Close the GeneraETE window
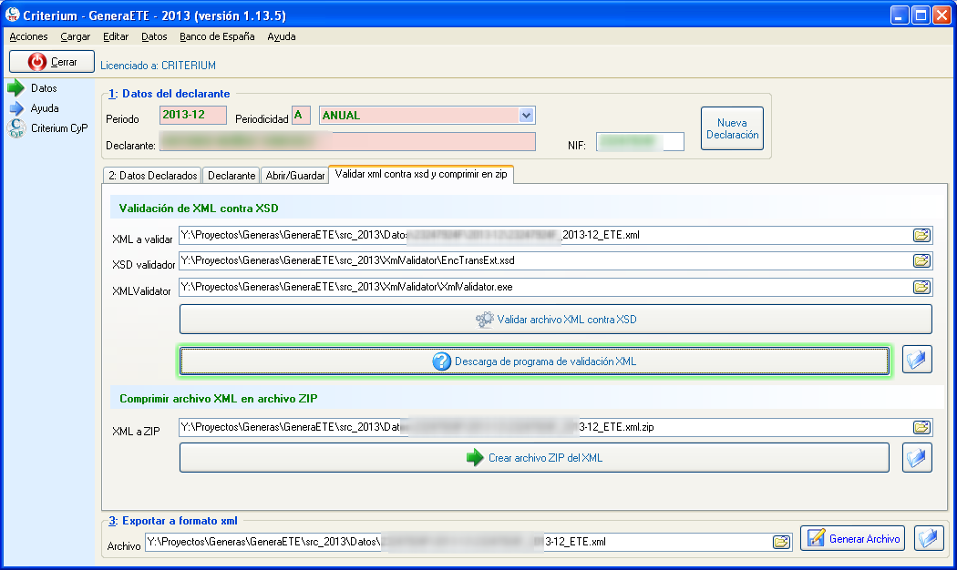This screenshot has width=957, height=570. tap(942, 15)
